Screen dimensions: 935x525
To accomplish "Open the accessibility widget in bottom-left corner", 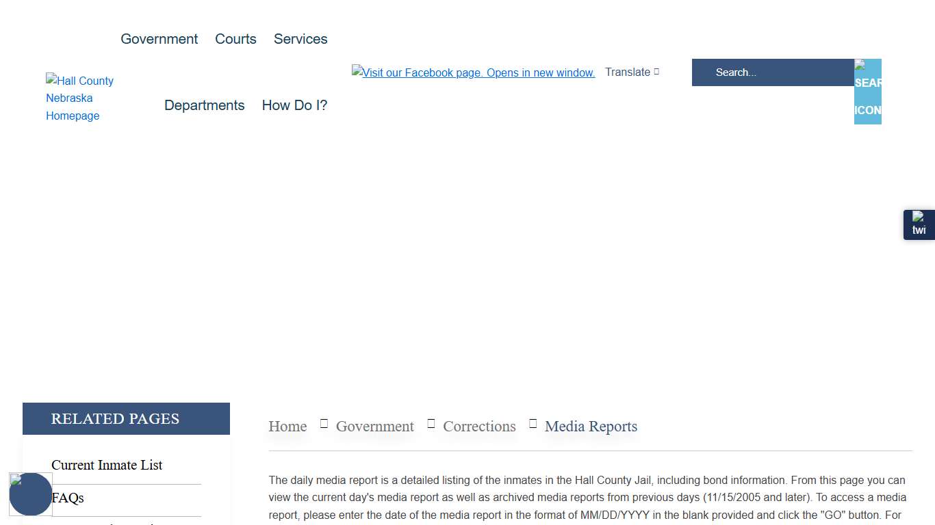I will 31,494.
